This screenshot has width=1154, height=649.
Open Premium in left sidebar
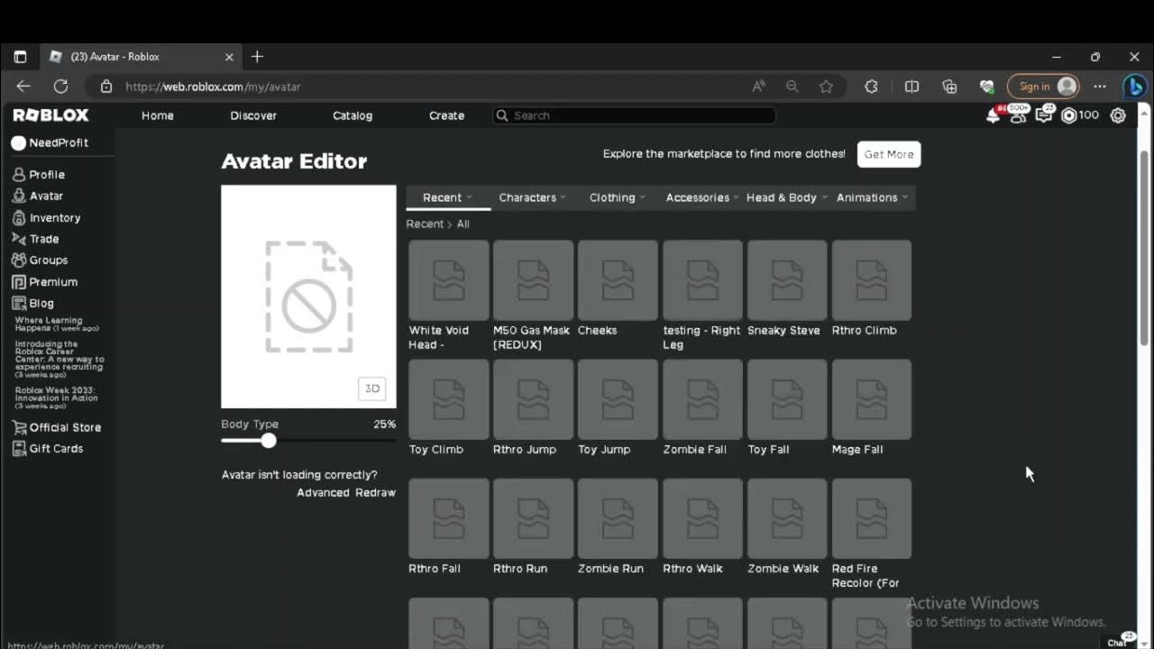click(44, 282)
